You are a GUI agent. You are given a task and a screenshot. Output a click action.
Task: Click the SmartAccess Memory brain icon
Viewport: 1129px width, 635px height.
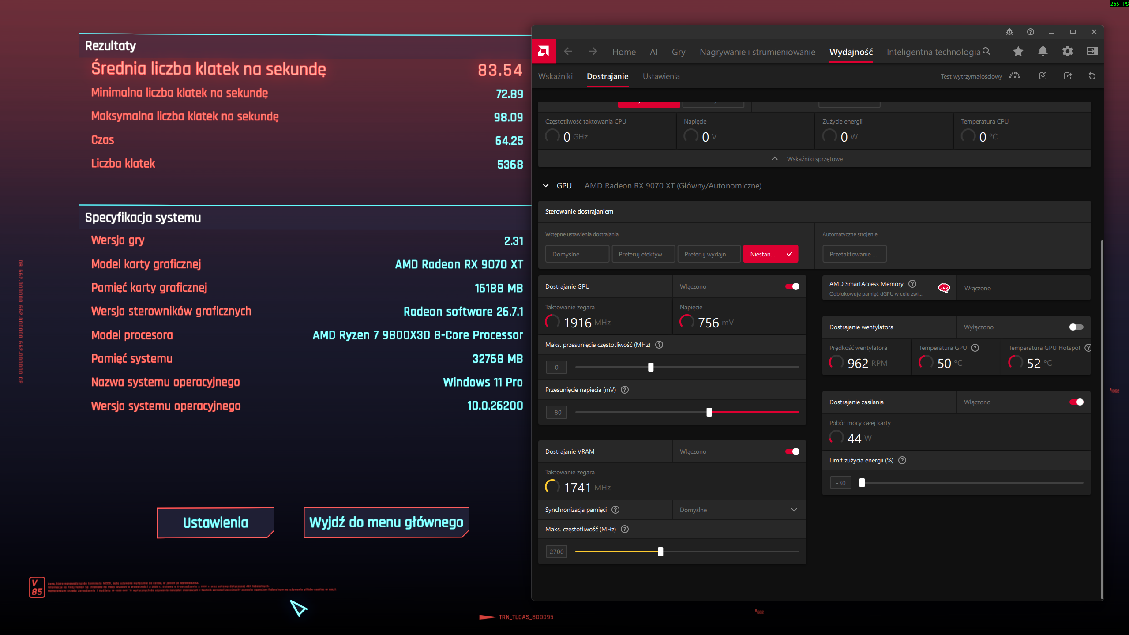(944, 288)
